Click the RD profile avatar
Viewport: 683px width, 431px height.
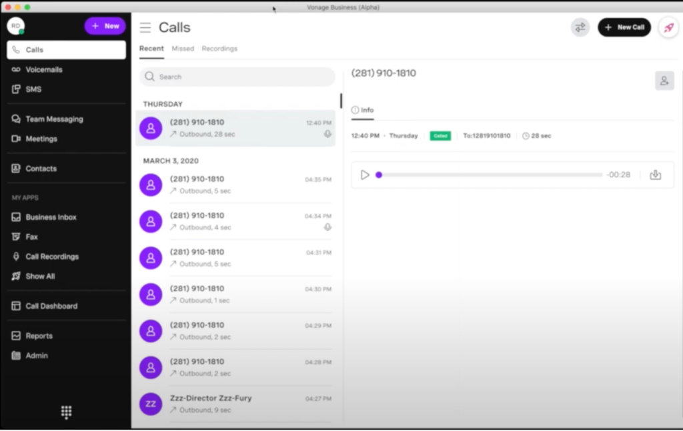pyautogui.click(x=15, y=26)
